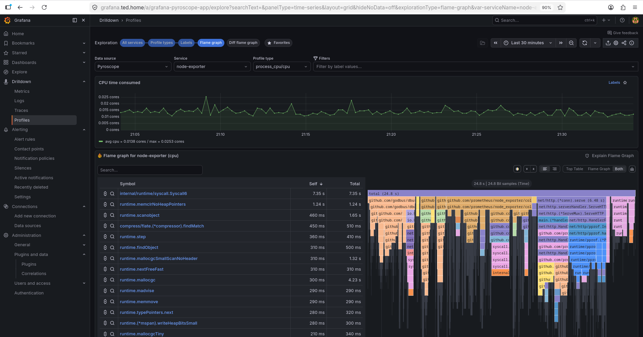Show only the Flame Graph view
The height and width of the screenshot is (337, 643).
pyautogui.click(x=599, y=169)
